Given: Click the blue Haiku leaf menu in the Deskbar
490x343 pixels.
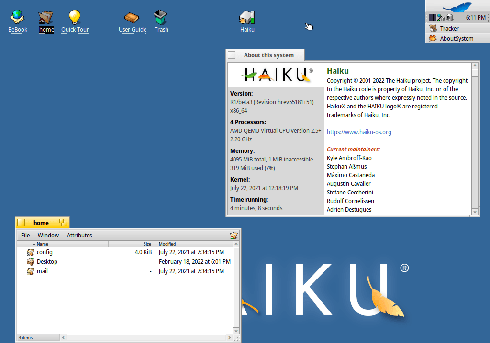Looking at the screenshot, I should click(457, 7).
